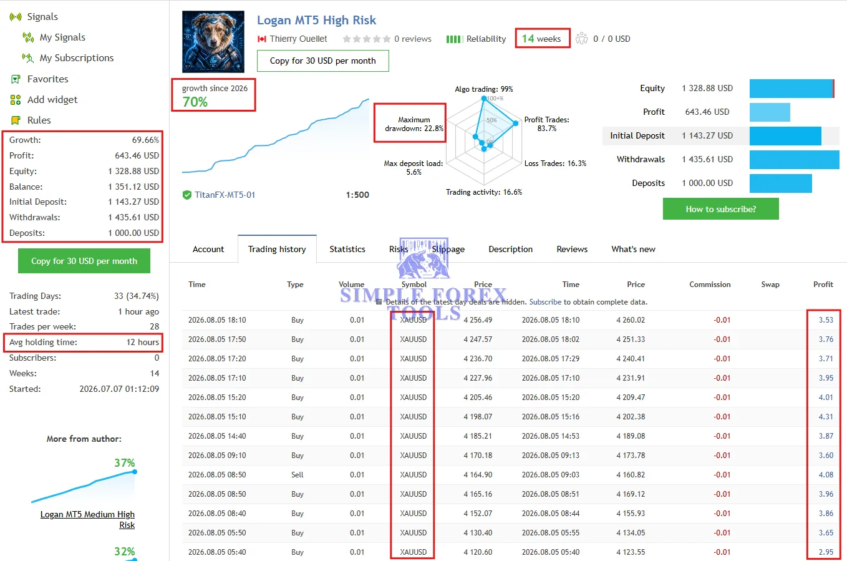Click the Profit column header
Viewport: 847px width, 561px height.
click(823, 285)
